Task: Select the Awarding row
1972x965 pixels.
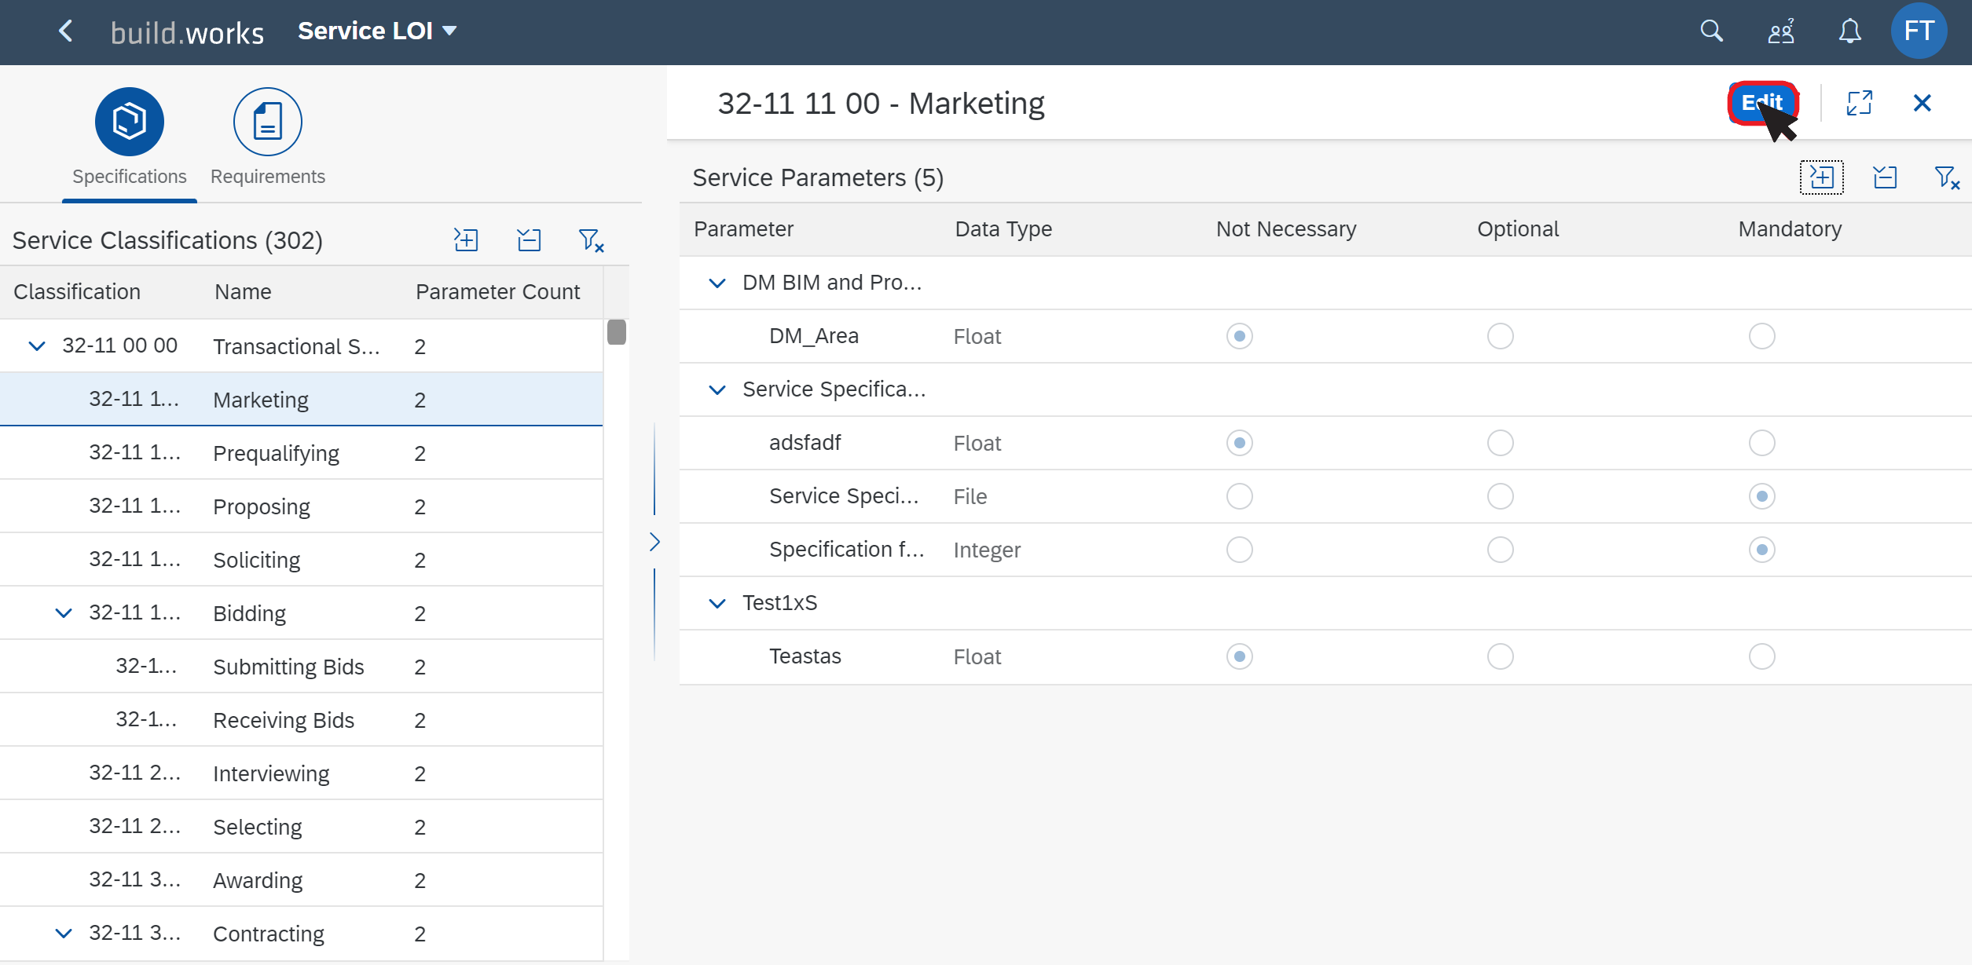Action: [302, 880]
